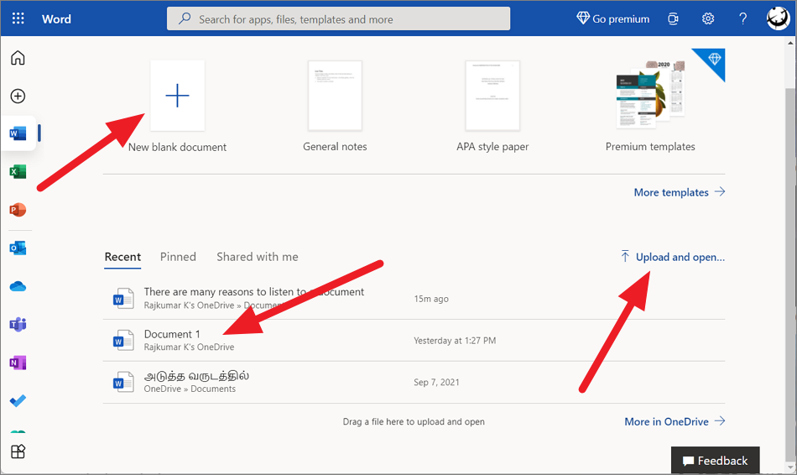Open Teams from the sidebar
The image size is (797, 475).
18,325
